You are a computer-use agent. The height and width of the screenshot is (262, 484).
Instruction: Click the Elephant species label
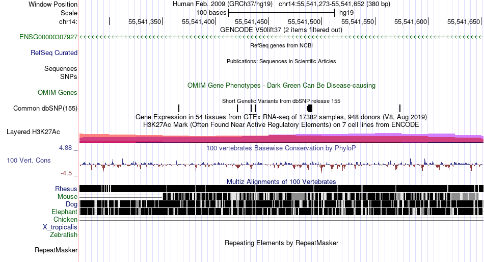(64, 212)
